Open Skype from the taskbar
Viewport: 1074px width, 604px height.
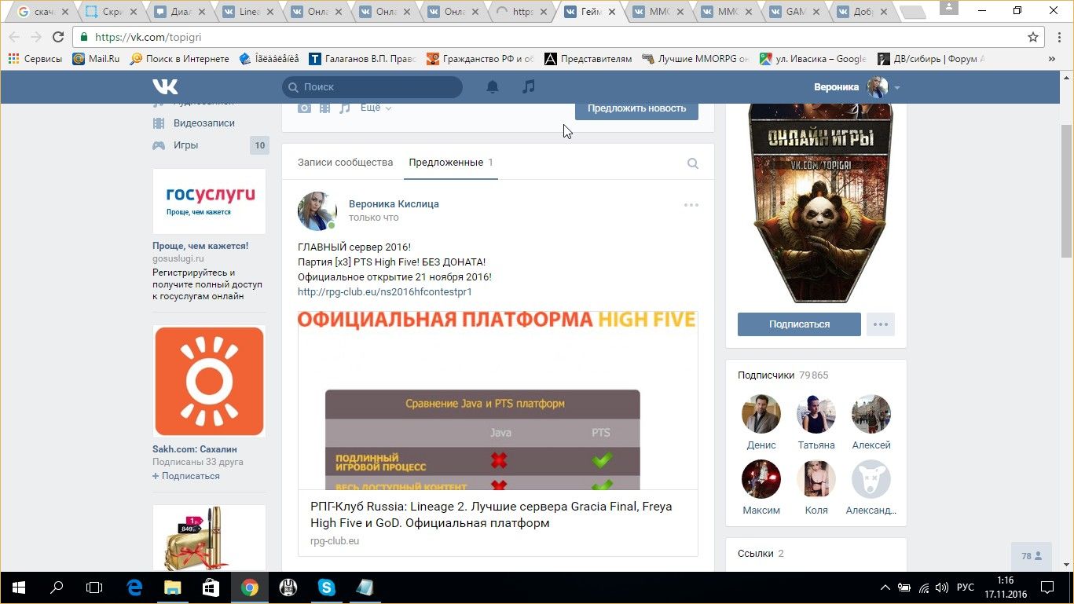tap(326, 588)
